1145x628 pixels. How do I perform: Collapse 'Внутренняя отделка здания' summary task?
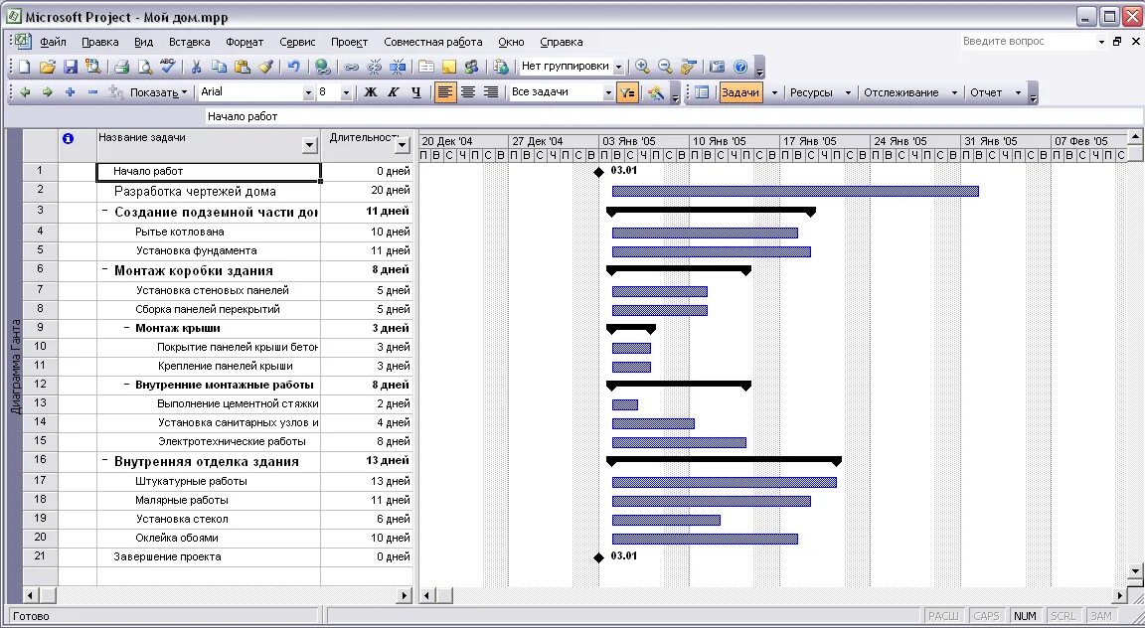click(x=105, y=461)
